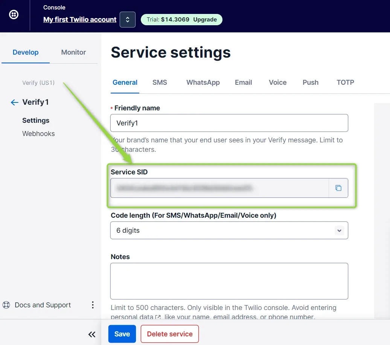Viewport: 390px width, 345px height.
Task: Open My first Twilio account link
Action: (79, 20)
